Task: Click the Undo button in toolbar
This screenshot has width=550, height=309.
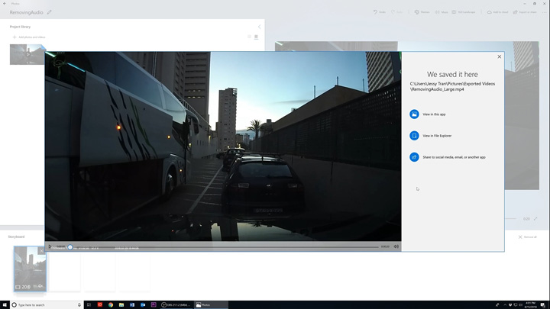Action: pos(378,12)
